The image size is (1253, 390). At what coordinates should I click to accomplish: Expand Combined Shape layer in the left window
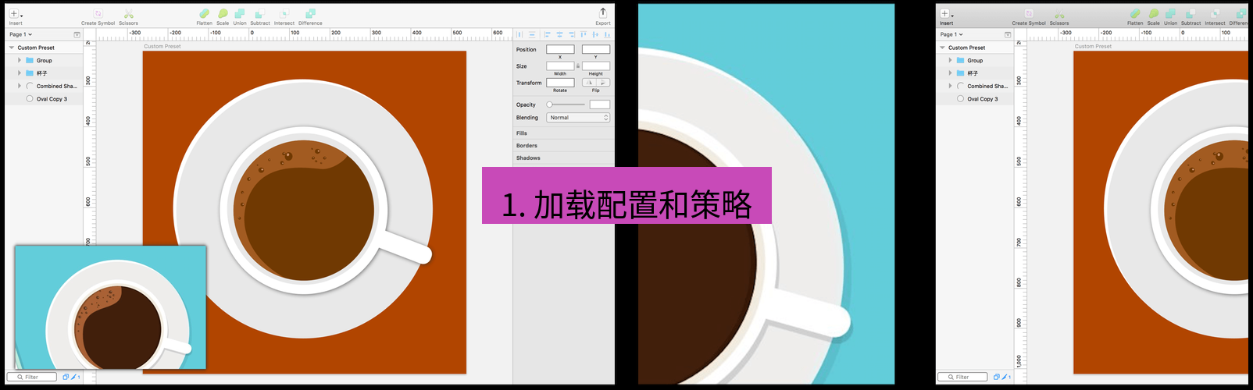point(20,86)
